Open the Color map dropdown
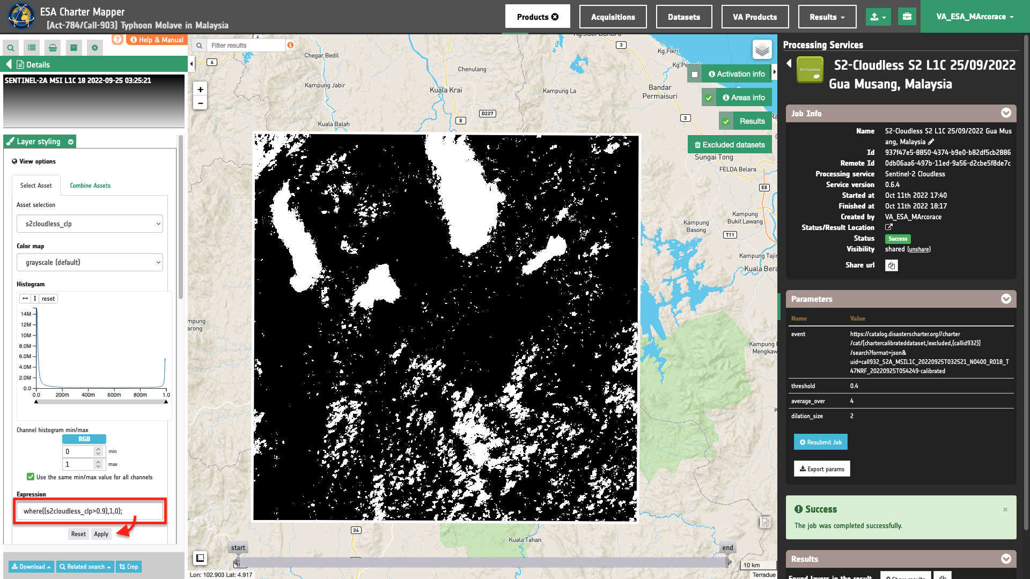1030x579 pixels. [90, 262]
